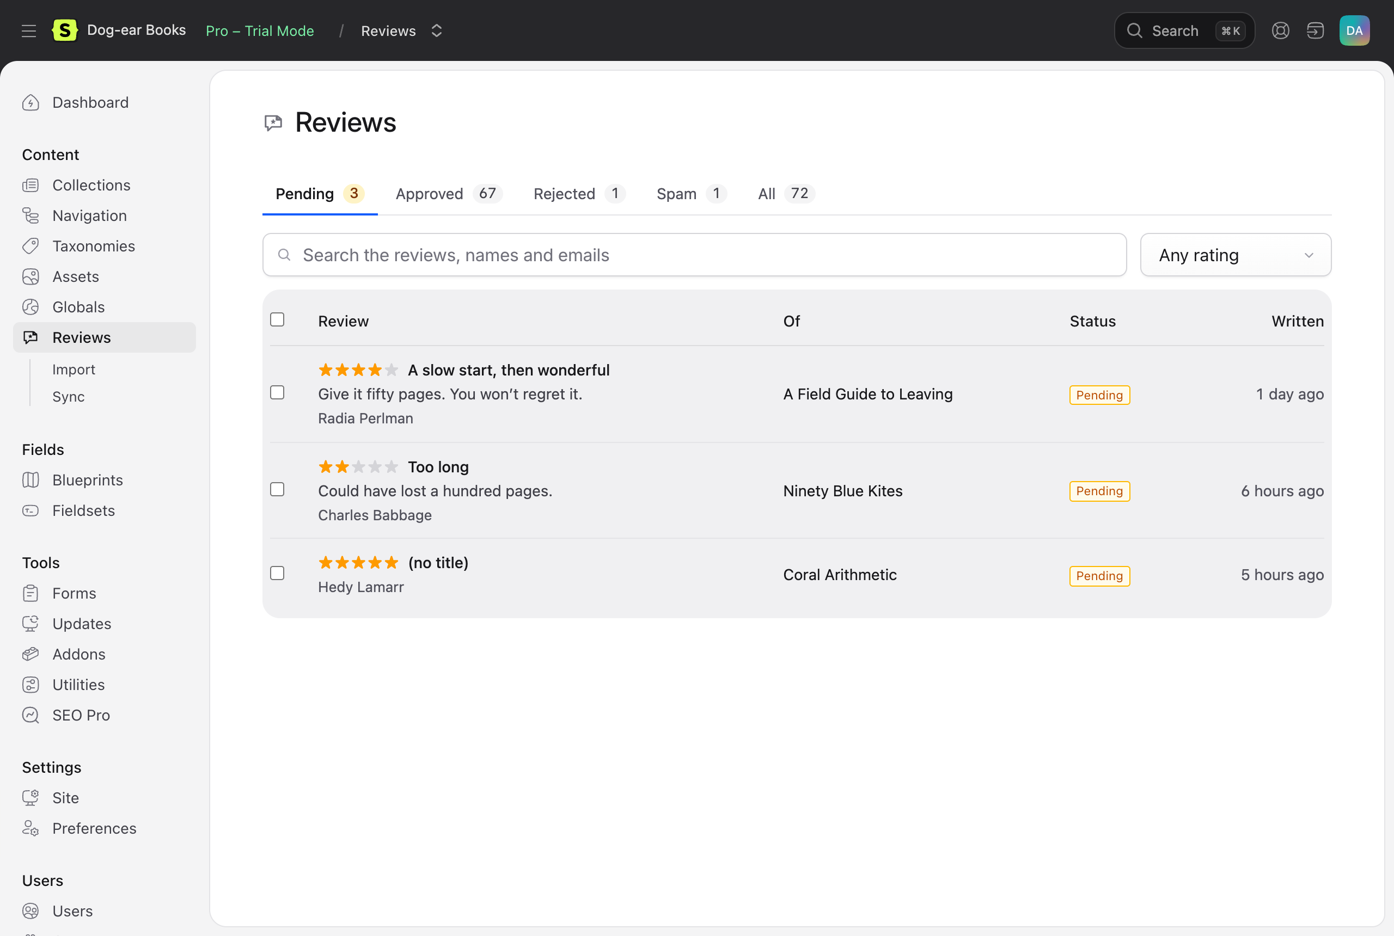
Task: Open the Spam tab
Action: click(691, 193)
